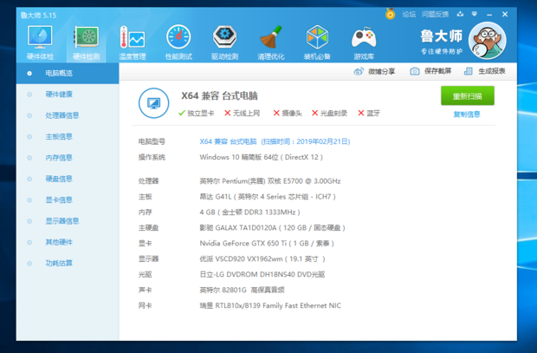Click the gold medal icon in title bar
The image size is (537, 353).
[390, 14]
